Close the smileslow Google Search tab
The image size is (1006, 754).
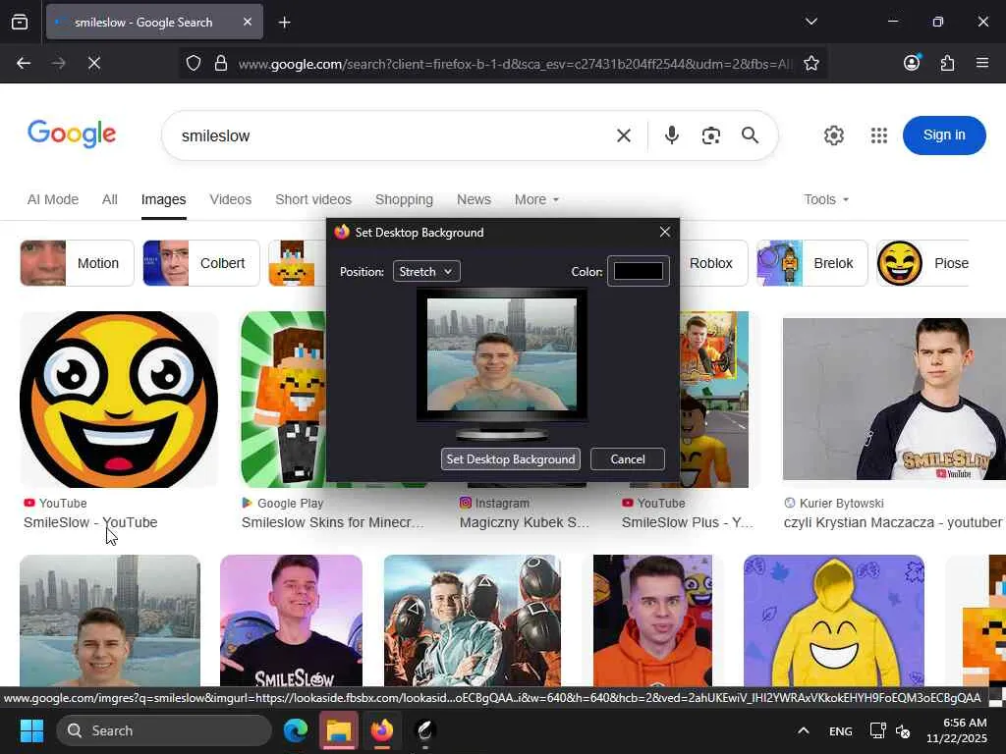coord(248,22)
